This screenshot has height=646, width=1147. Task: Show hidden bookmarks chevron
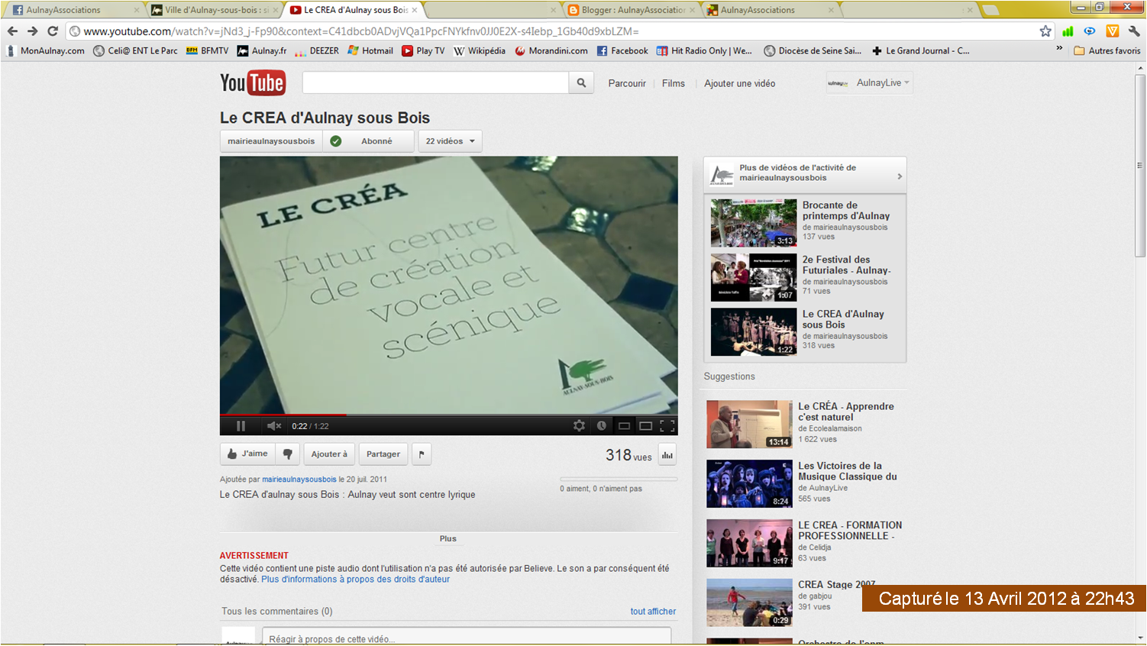coord(1059,48)
